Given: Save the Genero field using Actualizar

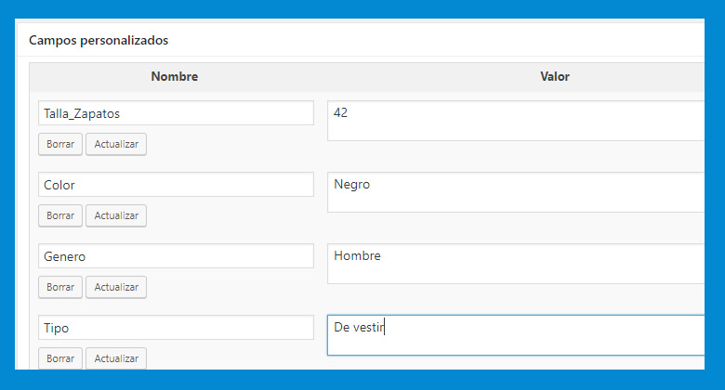Looking at the screenshot, I should point(116,287).
